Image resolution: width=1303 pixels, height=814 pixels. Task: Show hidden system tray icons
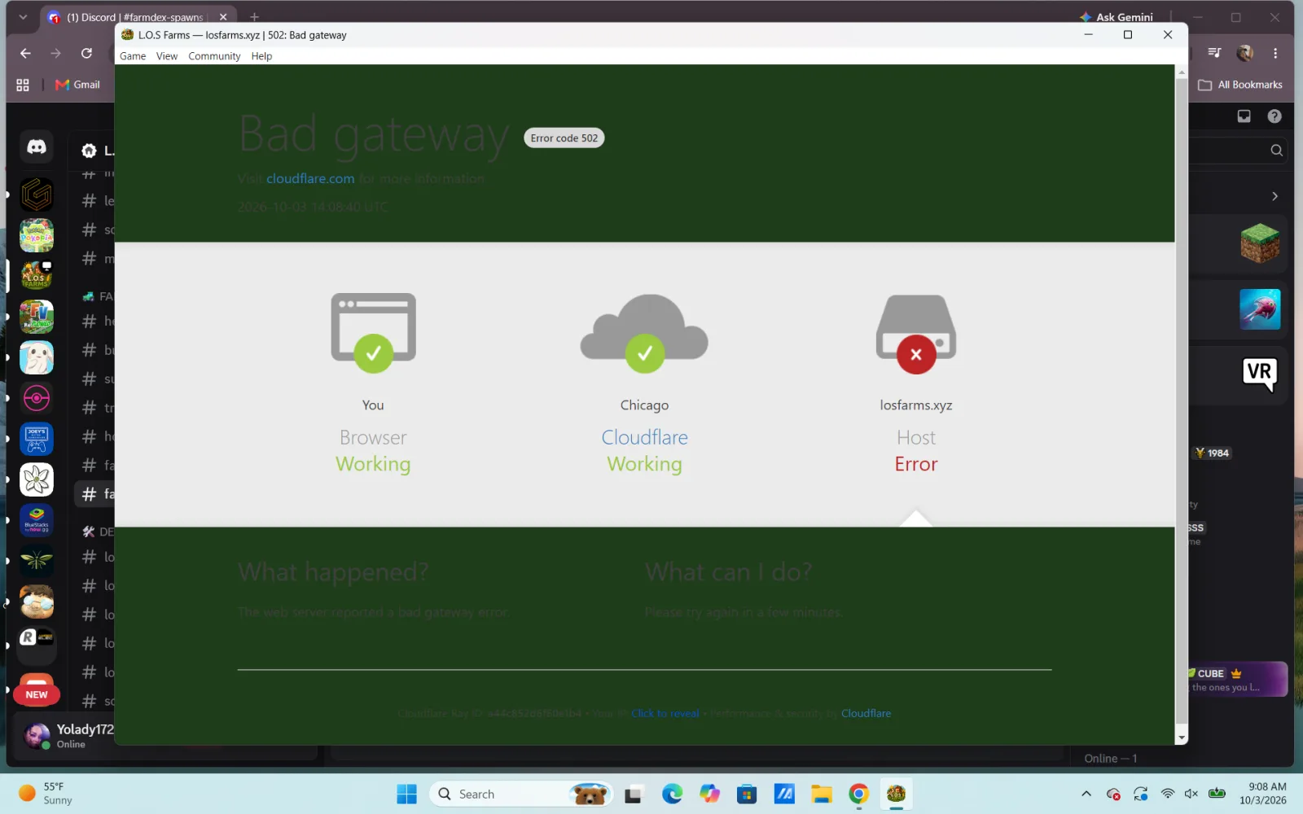pyautogui.click(x=1086, y=794)
